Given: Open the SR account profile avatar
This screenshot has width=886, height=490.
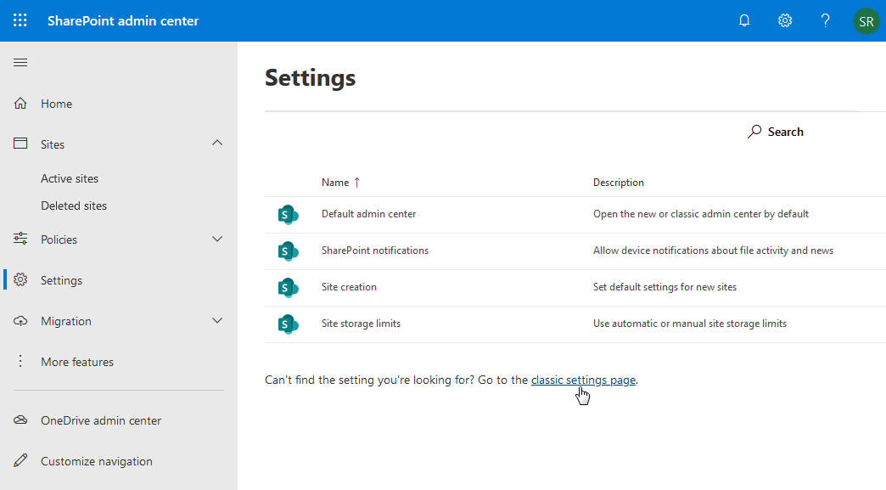Looking at the screenshot, I should (866, 21).
